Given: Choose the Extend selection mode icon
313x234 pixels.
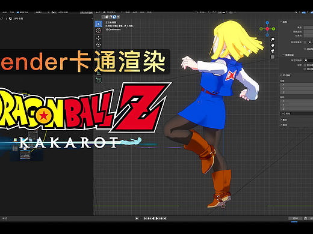Looking at the screenshot, I should 107,17.
